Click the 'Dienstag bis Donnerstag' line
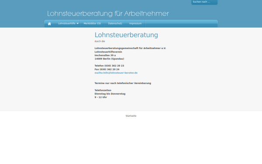This screenshot has height=164, width=262. click(x=110, y=94)
